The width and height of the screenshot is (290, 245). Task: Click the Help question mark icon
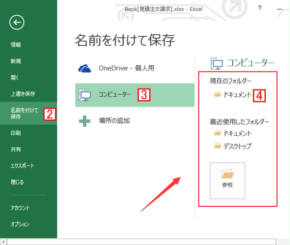259,8
